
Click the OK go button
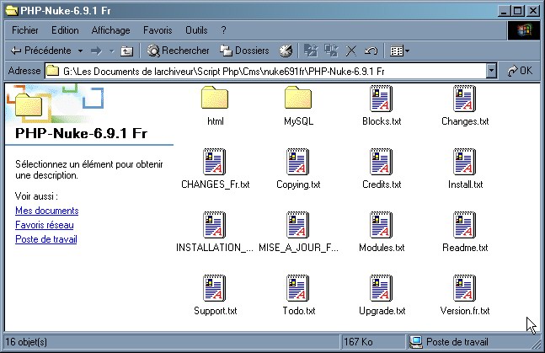[520, 71]
